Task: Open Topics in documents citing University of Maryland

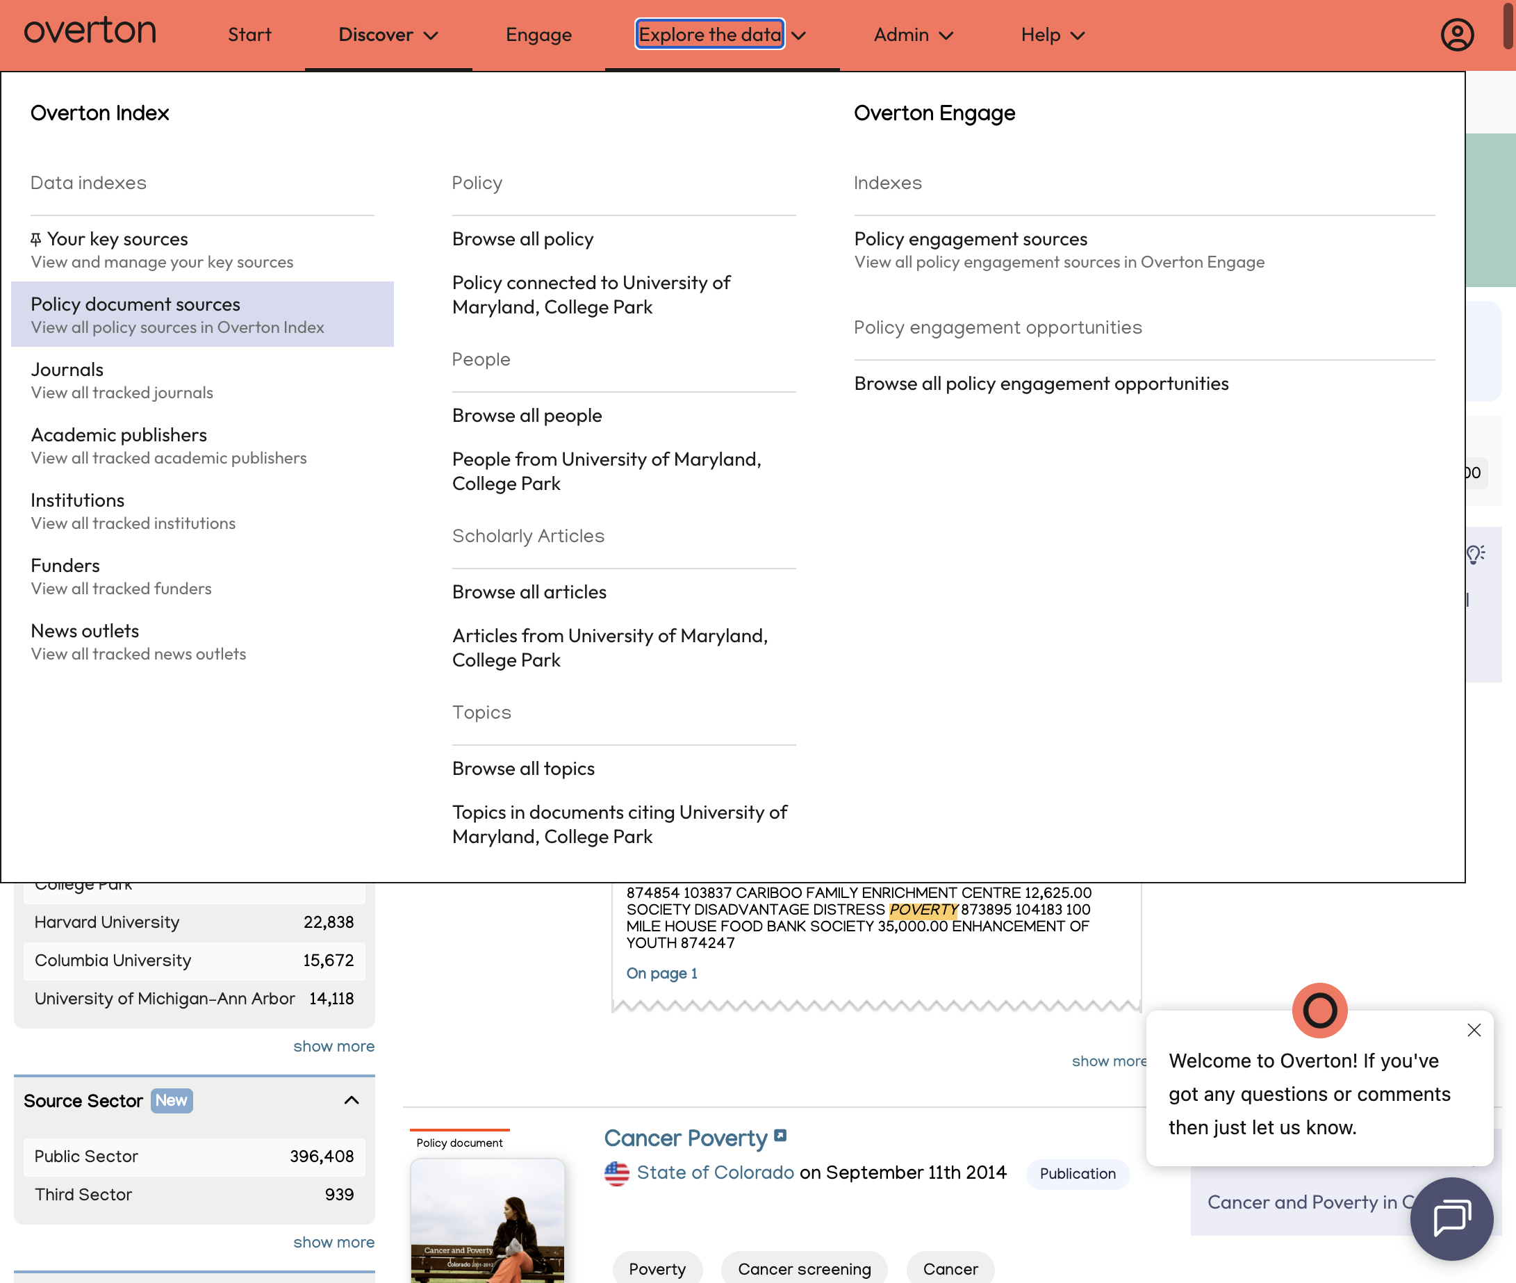Action: 620,824
